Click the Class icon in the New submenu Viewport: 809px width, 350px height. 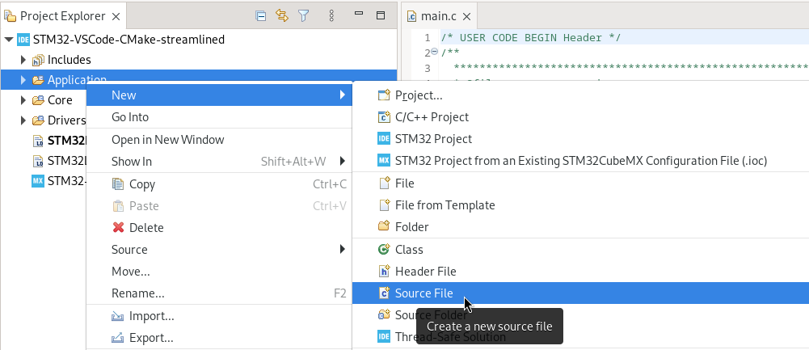384,250
